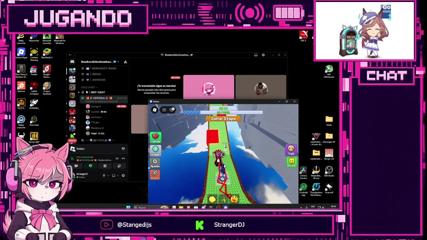
Task: Toggle noise suppression in voice panel
Action: (117, 159)
